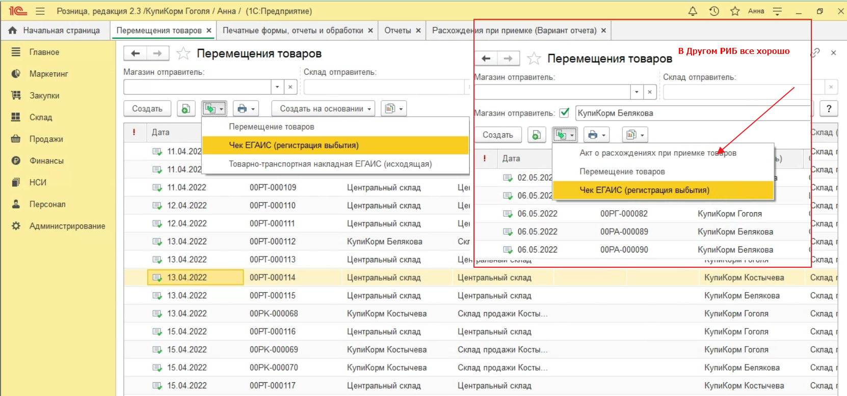Clear the Магазин отправитель field with X
847x396 pixels.
coord(290,87)
